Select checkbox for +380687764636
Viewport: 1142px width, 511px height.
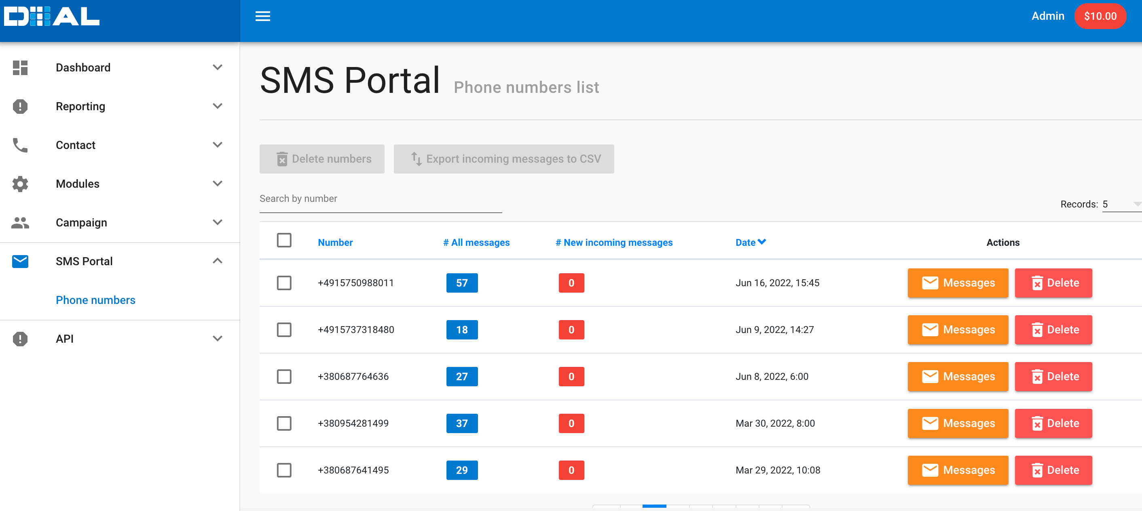tap(284, 377)
